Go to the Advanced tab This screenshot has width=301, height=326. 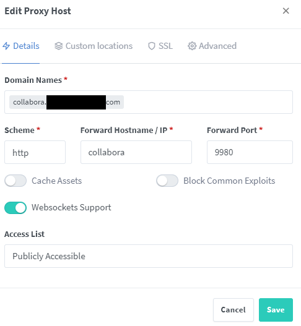point(212,46)
